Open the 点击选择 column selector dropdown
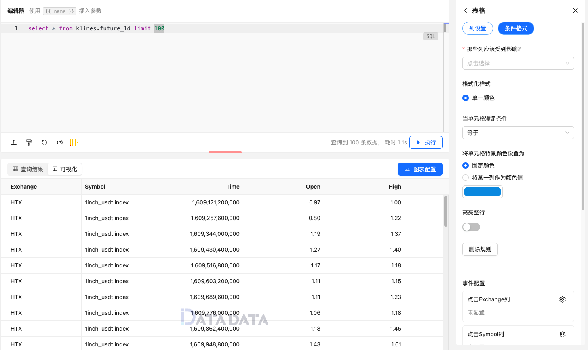This screenshot has height=350, width=588. pos(518,63)
